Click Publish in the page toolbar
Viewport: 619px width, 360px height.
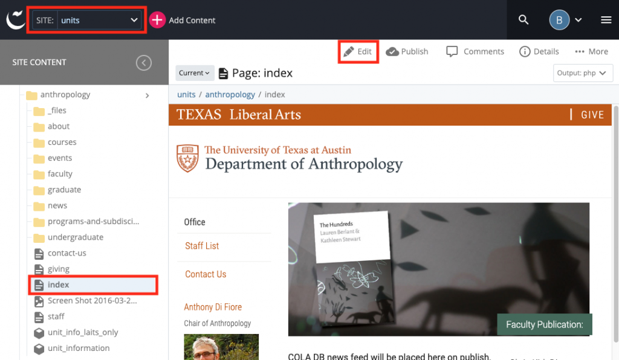[407, 51]
